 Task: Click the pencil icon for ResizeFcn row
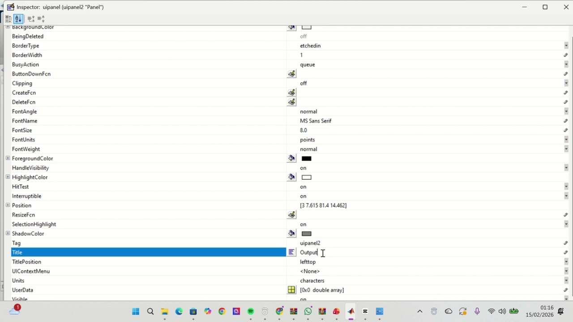click(x=566, y=215)
